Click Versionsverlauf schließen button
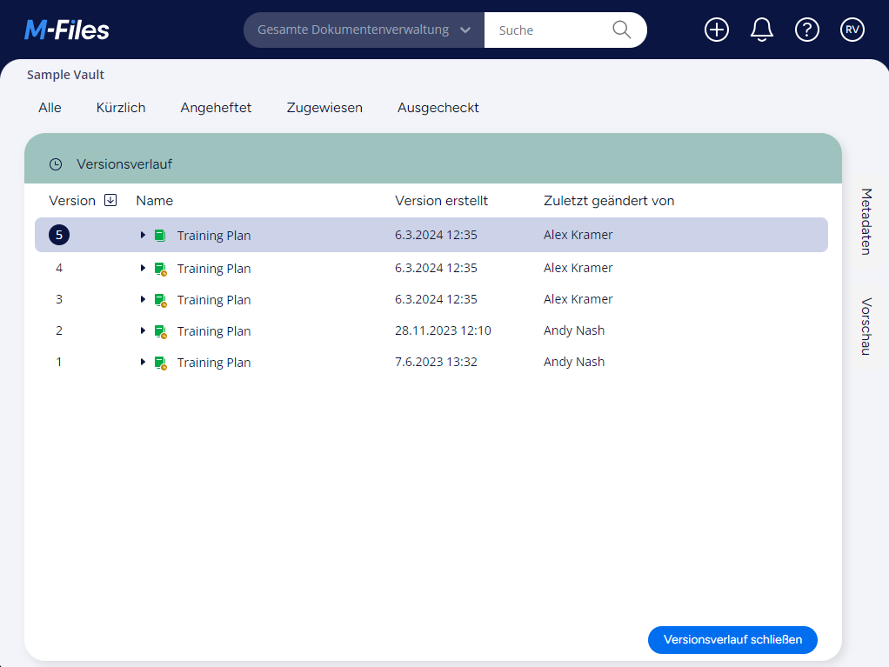889x667 pixels. [x=732, y=640]
